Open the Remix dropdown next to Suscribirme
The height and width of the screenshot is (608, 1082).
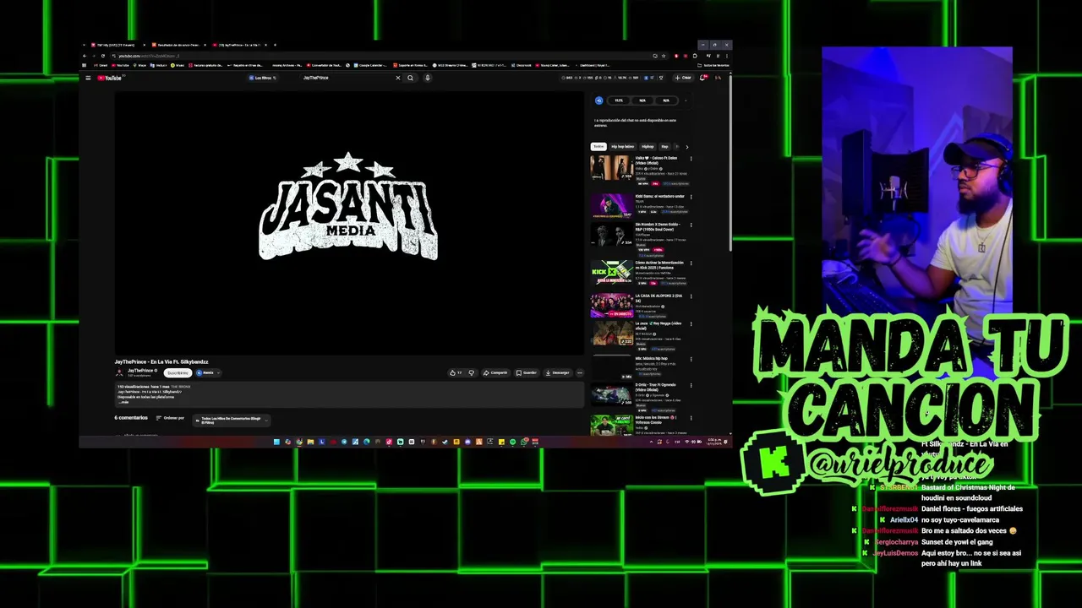[208, 372]
